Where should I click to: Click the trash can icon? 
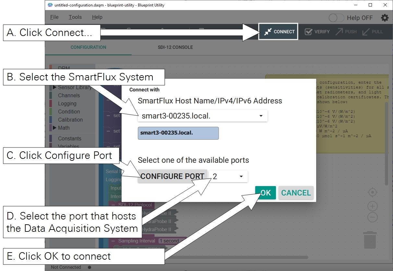tap(370, 240)
